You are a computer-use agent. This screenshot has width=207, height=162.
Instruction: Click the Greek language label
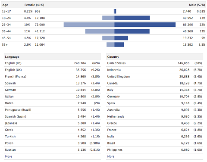(9, 130)
